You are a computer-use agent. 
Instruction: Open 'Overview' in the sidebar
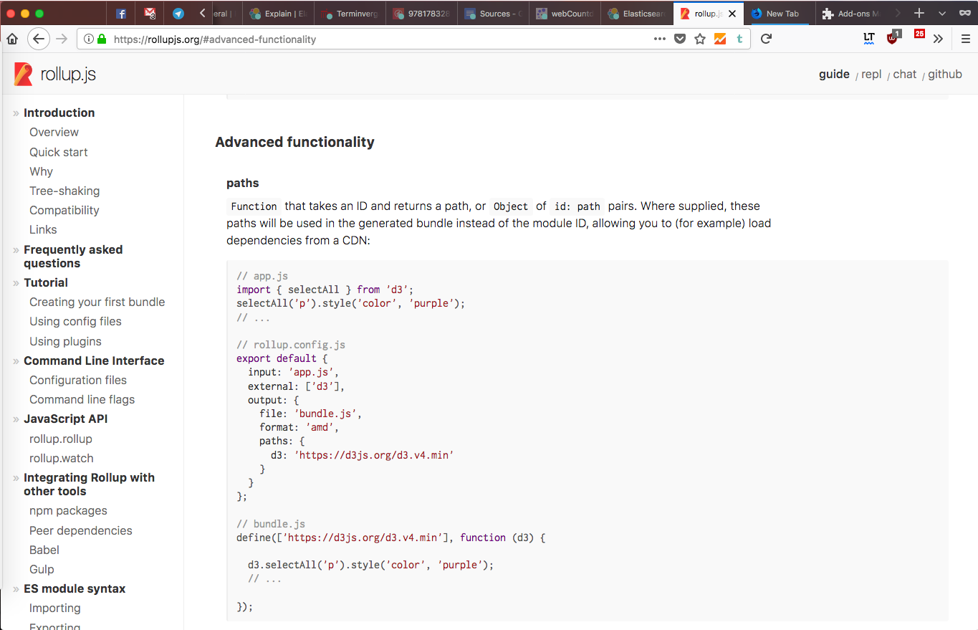point(54,132)
